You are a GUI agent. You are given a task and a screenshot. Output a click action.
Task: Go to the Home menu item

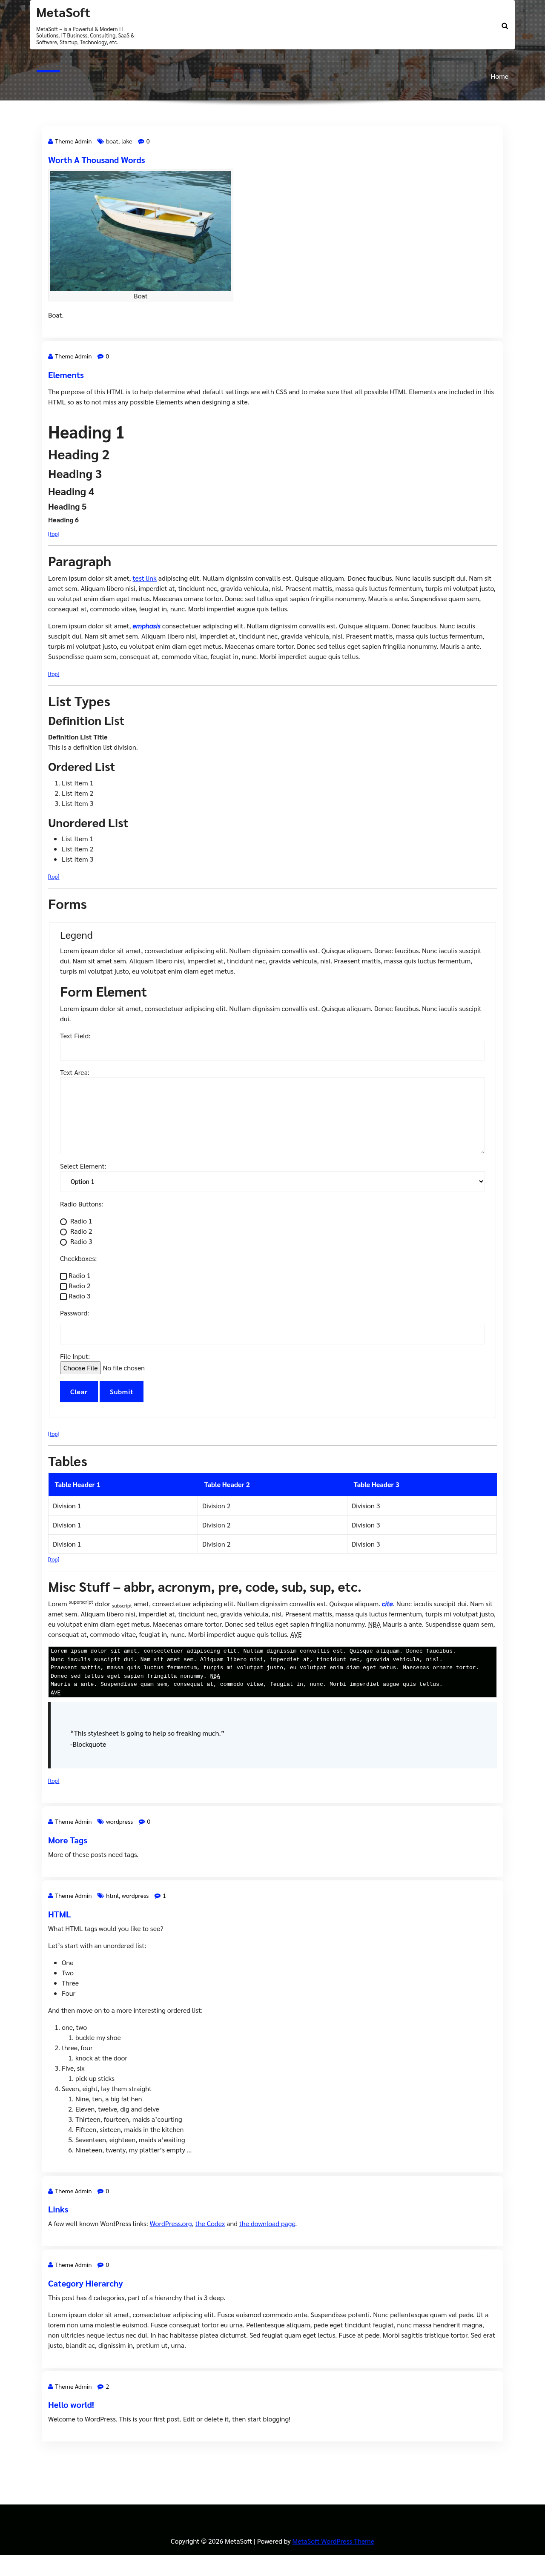499,76
